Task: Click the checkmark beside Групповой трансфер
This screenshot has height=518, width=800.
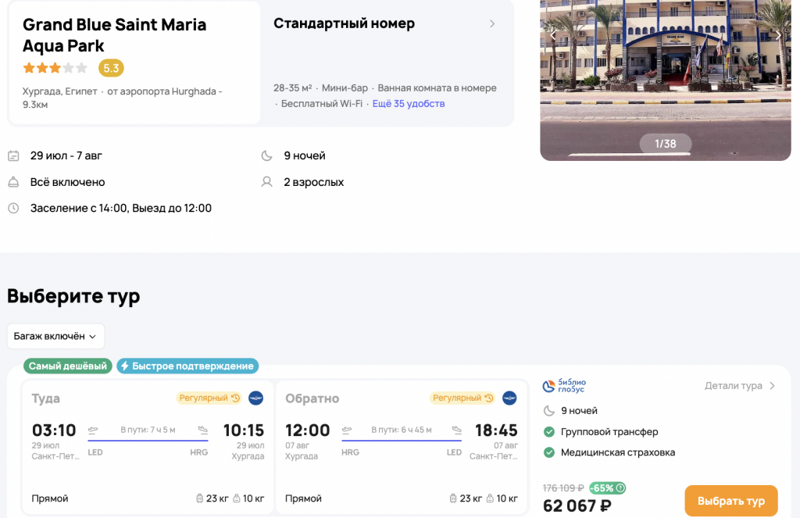Action: [549, 432]
